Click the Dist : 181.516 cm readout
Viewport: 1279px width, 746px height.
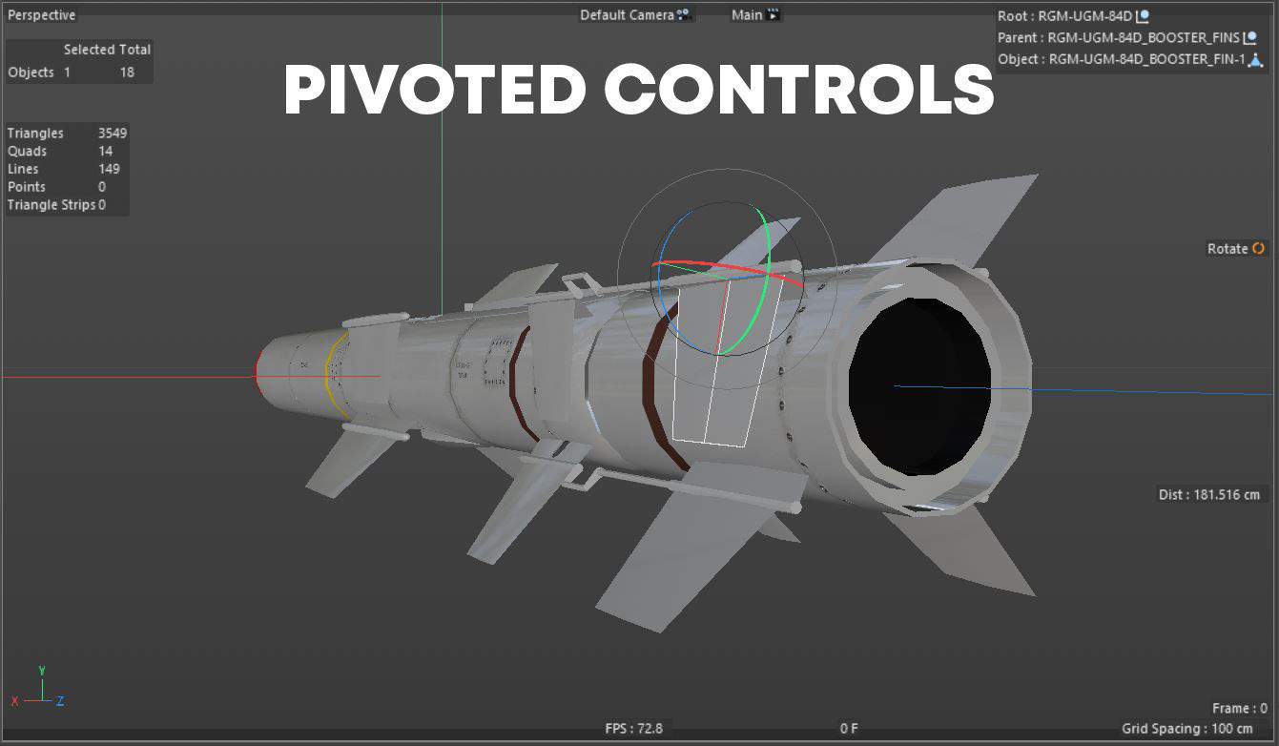(x=1209, y=494)
